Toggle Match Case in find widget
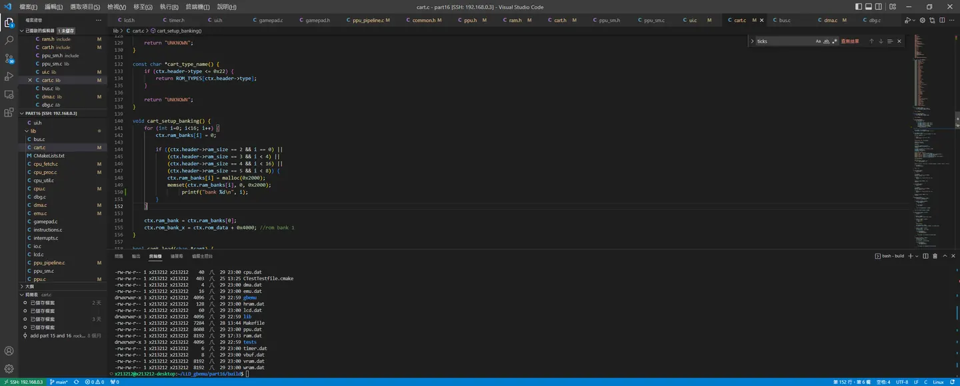This screenshot has height=386, width=960. (x=819, y=41)
